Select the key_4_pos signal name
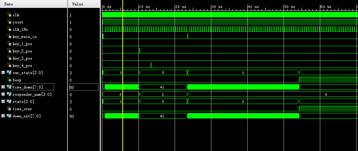This screenshot has height=151, width=358. [22, 65]
